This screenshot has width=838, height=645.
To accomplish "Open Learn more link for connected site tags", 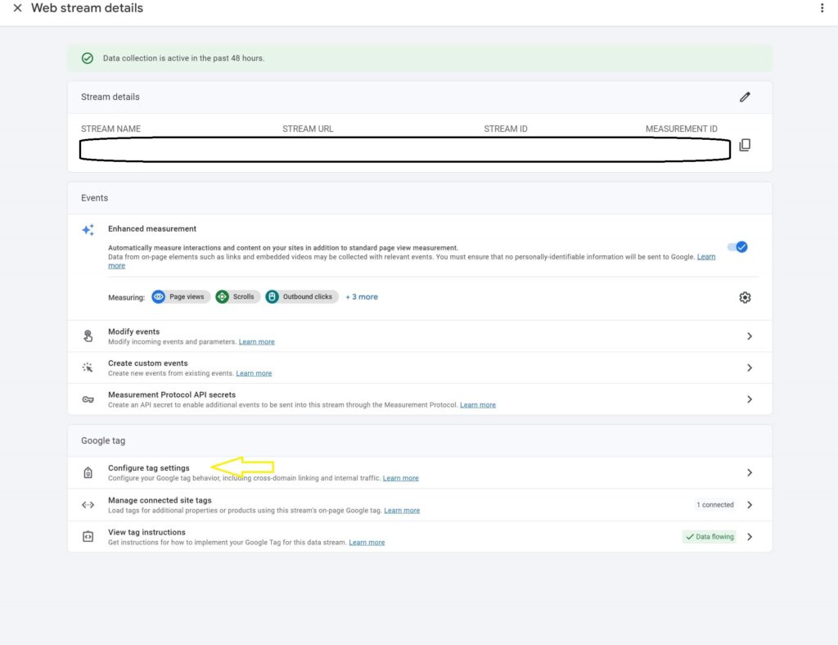I will pyautogui.click(x=402, y=510).
